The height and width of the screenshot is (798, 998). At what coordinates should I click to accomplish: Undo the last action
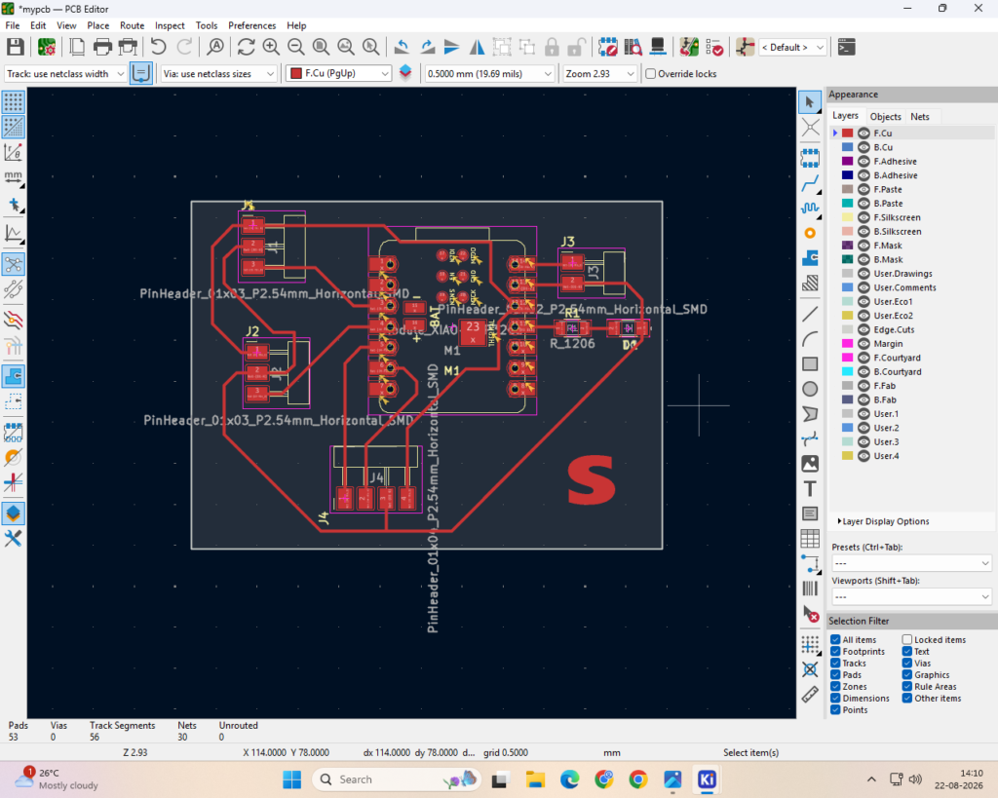pyautogui.click(x=159, y=47)
